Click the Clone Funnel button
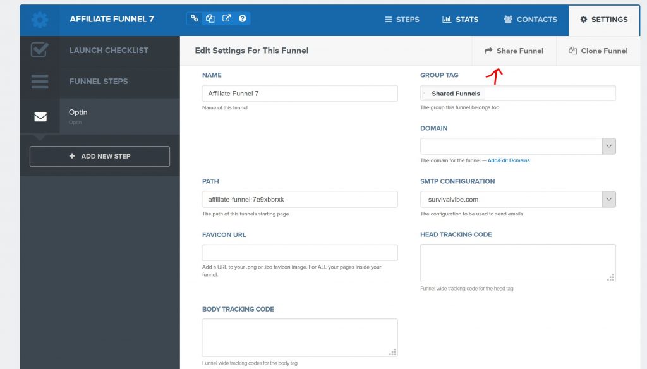The width and height of the screenshot is (647, 369). (x=598, y=51)
